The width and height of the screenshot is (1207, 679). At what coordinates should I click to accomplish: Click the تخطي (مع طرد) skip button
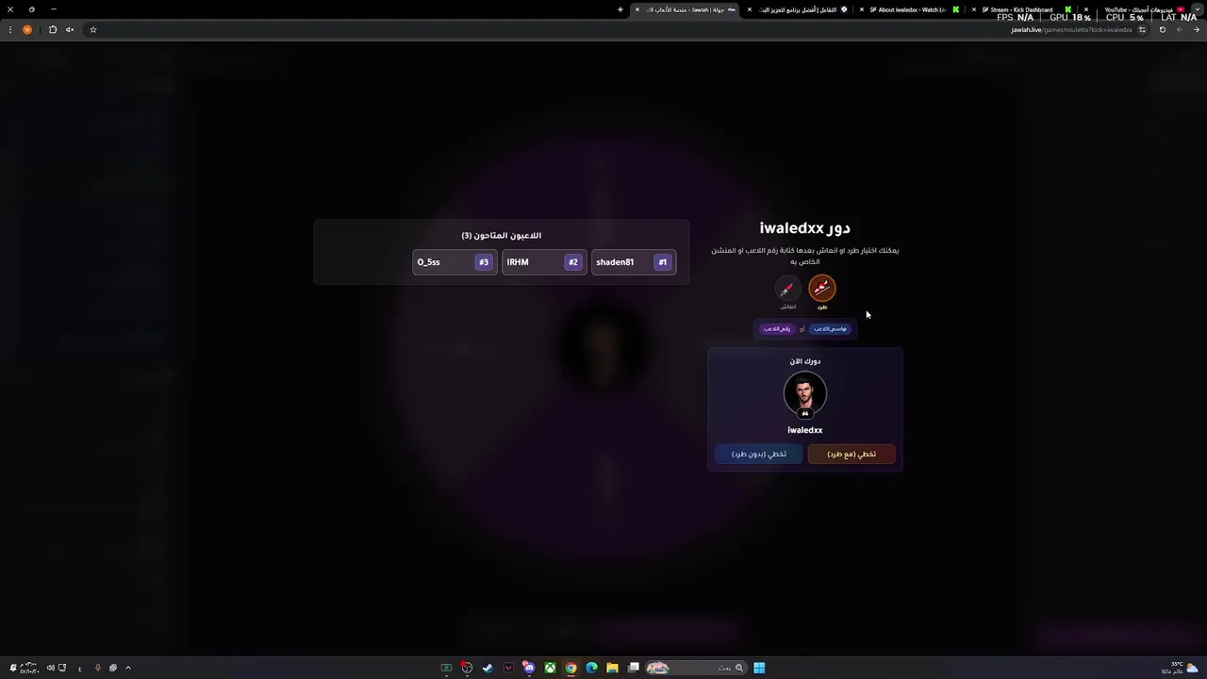(852, 454)
